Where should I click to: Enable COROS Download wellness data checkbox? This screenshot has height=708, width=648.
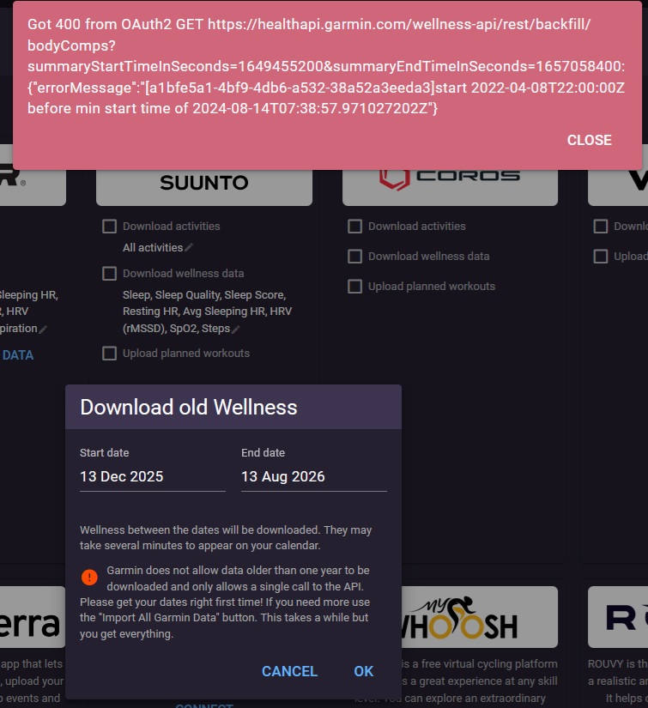click(355, 257)
